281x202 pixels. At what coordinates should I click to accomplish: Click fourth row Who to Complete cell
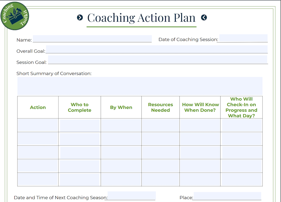click(x=80, y=166)
